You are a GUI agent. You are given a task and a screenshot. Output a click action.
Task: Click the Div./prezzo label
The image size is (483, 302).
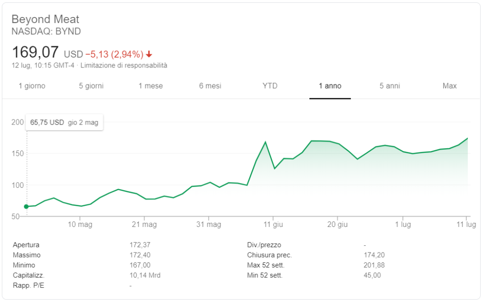[264, 245]
